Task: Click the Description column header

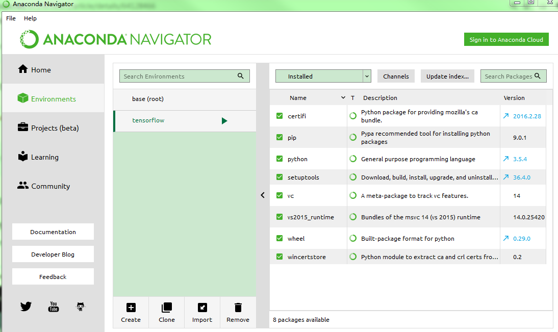Action: (x=380, y=97)
